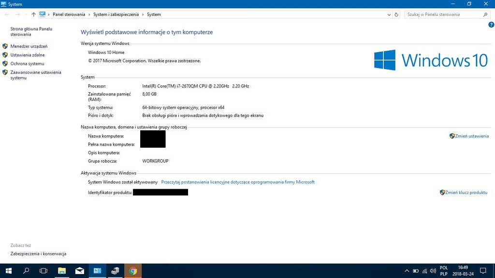Image resolution: width=495 pixels, height=278 pixels.
Task: Click the battery icon in tray
Action: point(416,271)
